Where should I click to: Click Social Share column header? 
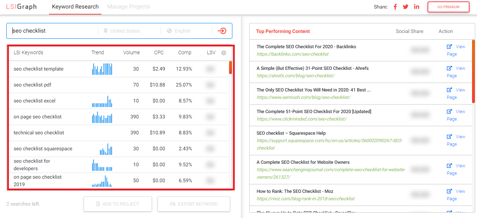409,31
